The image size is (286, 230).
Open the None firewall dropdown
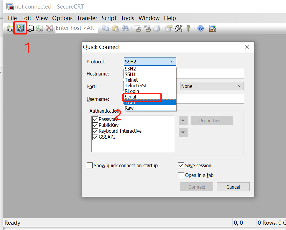(212, 86)
